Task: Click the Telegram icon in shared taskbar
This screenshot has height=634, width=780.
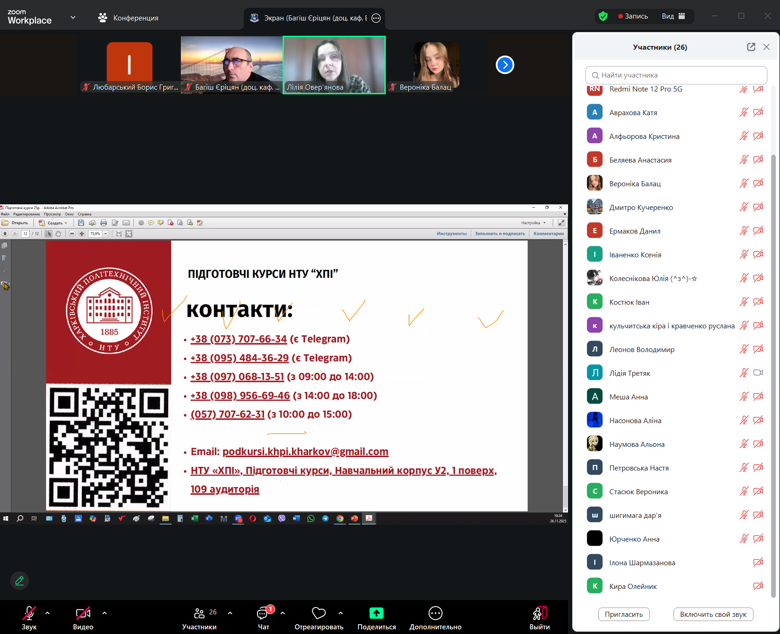Action: tap(325, 518)
